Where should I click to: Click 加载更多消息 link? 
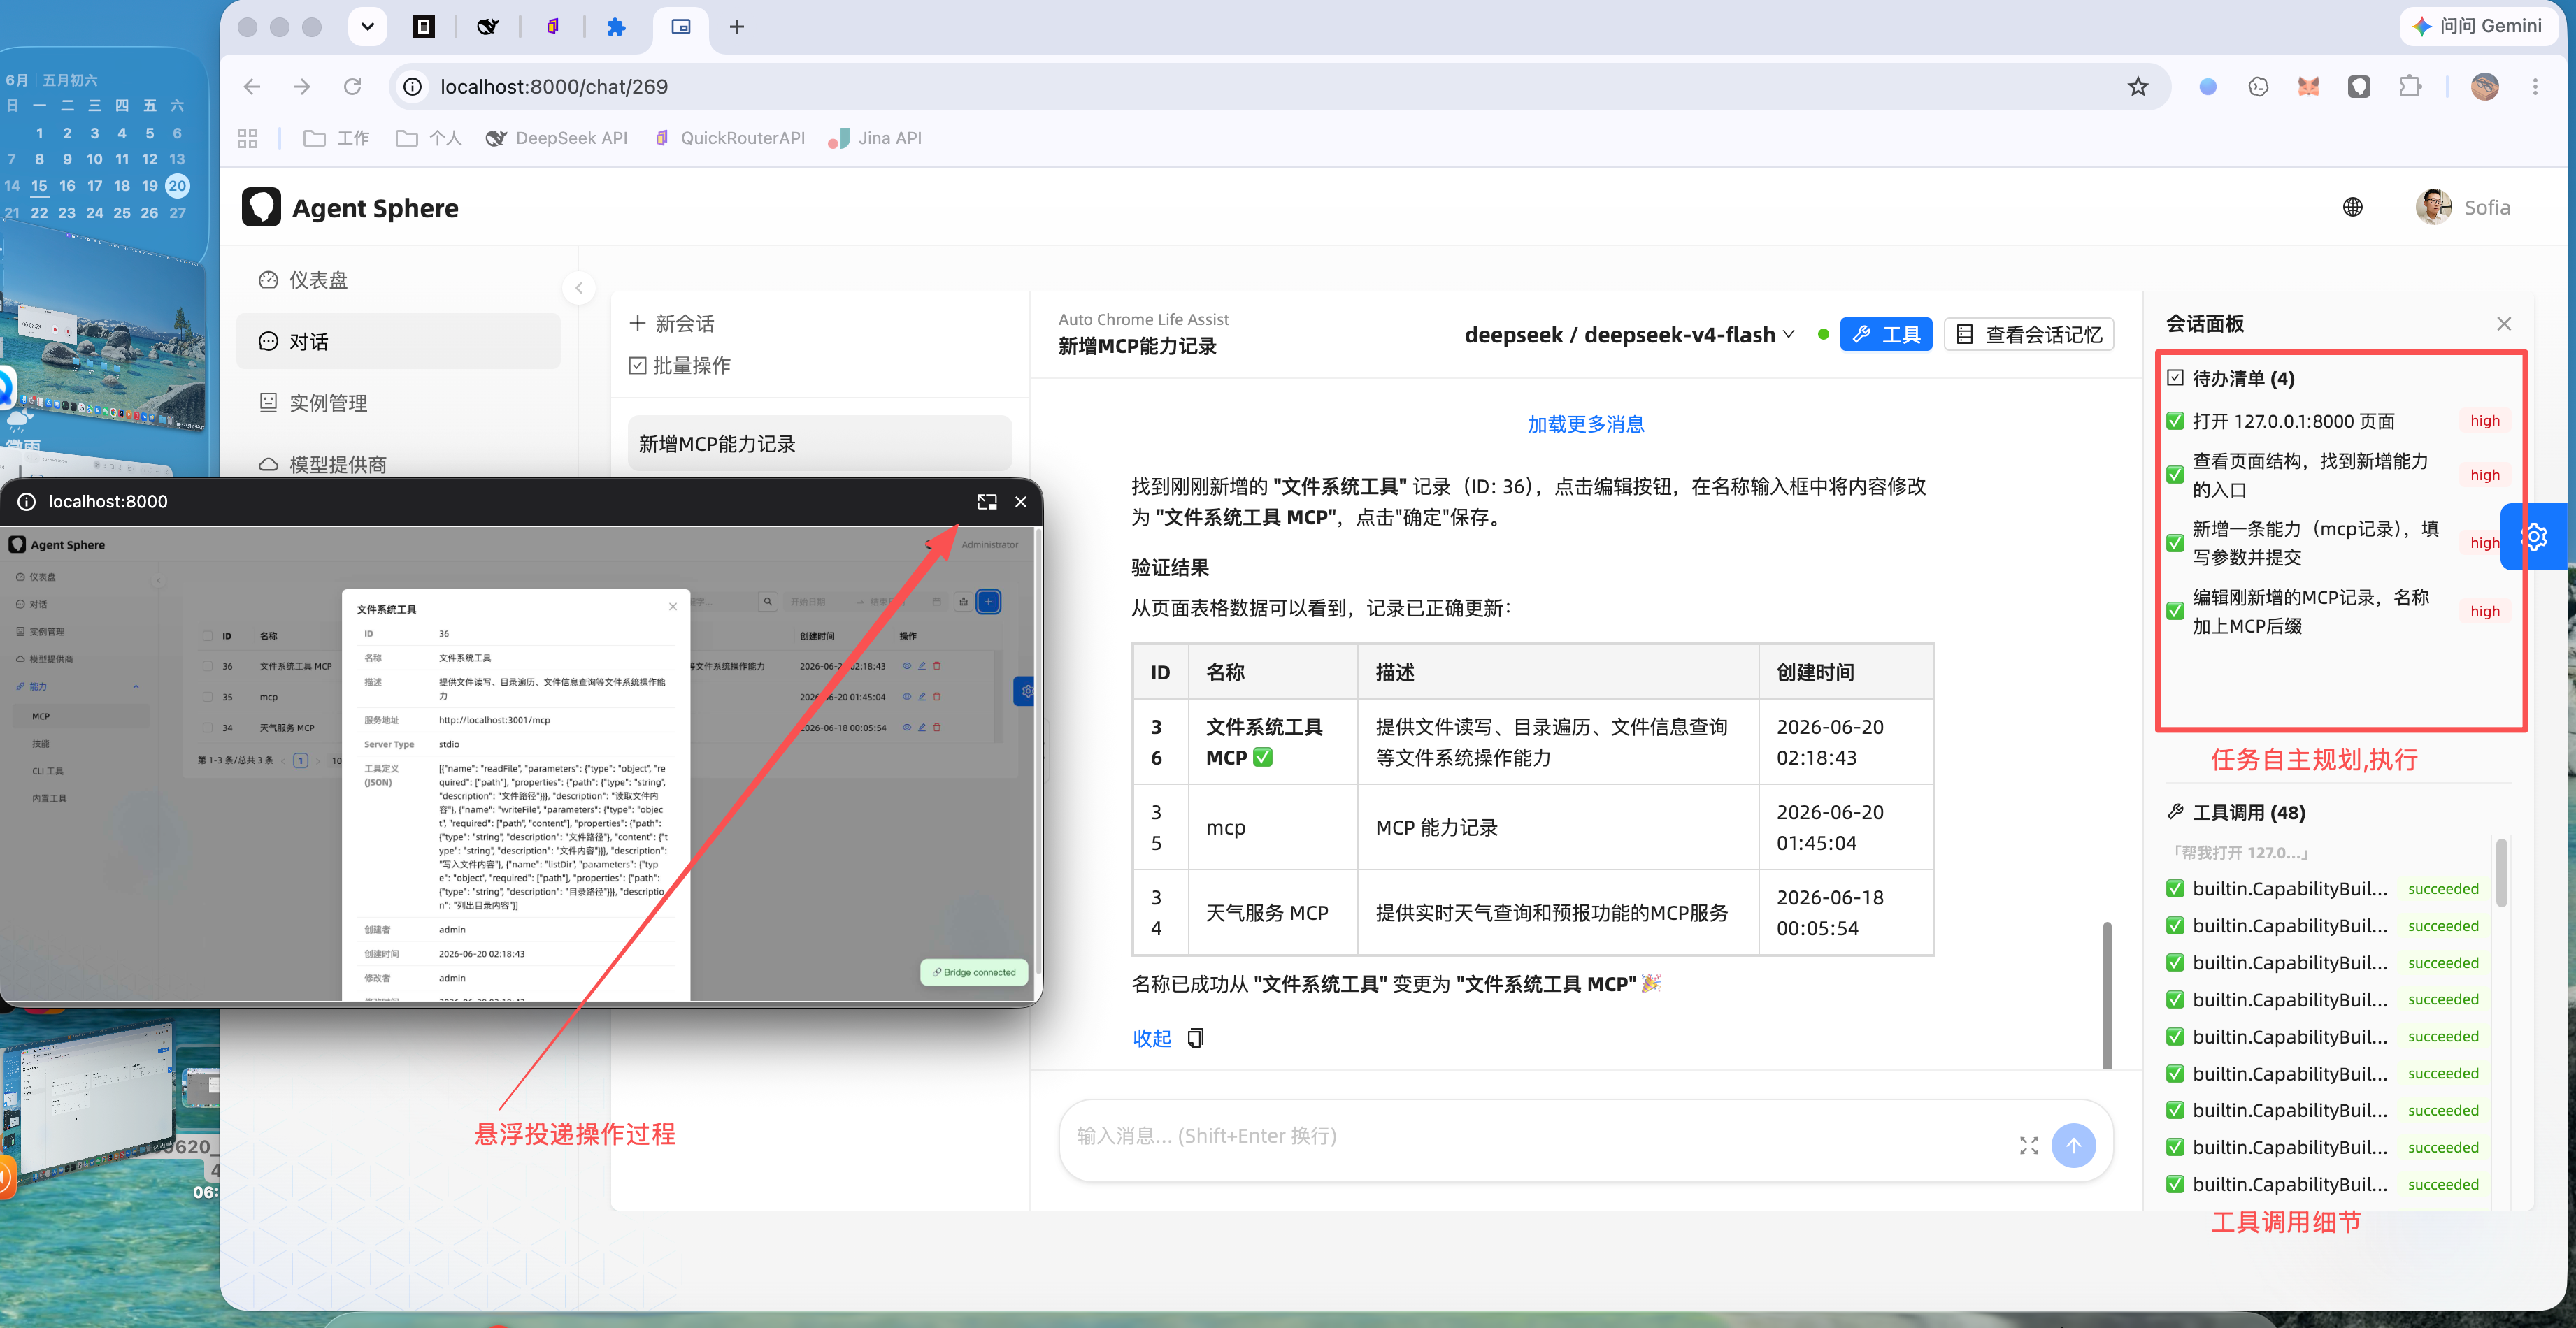click(x=1586, y=425)
